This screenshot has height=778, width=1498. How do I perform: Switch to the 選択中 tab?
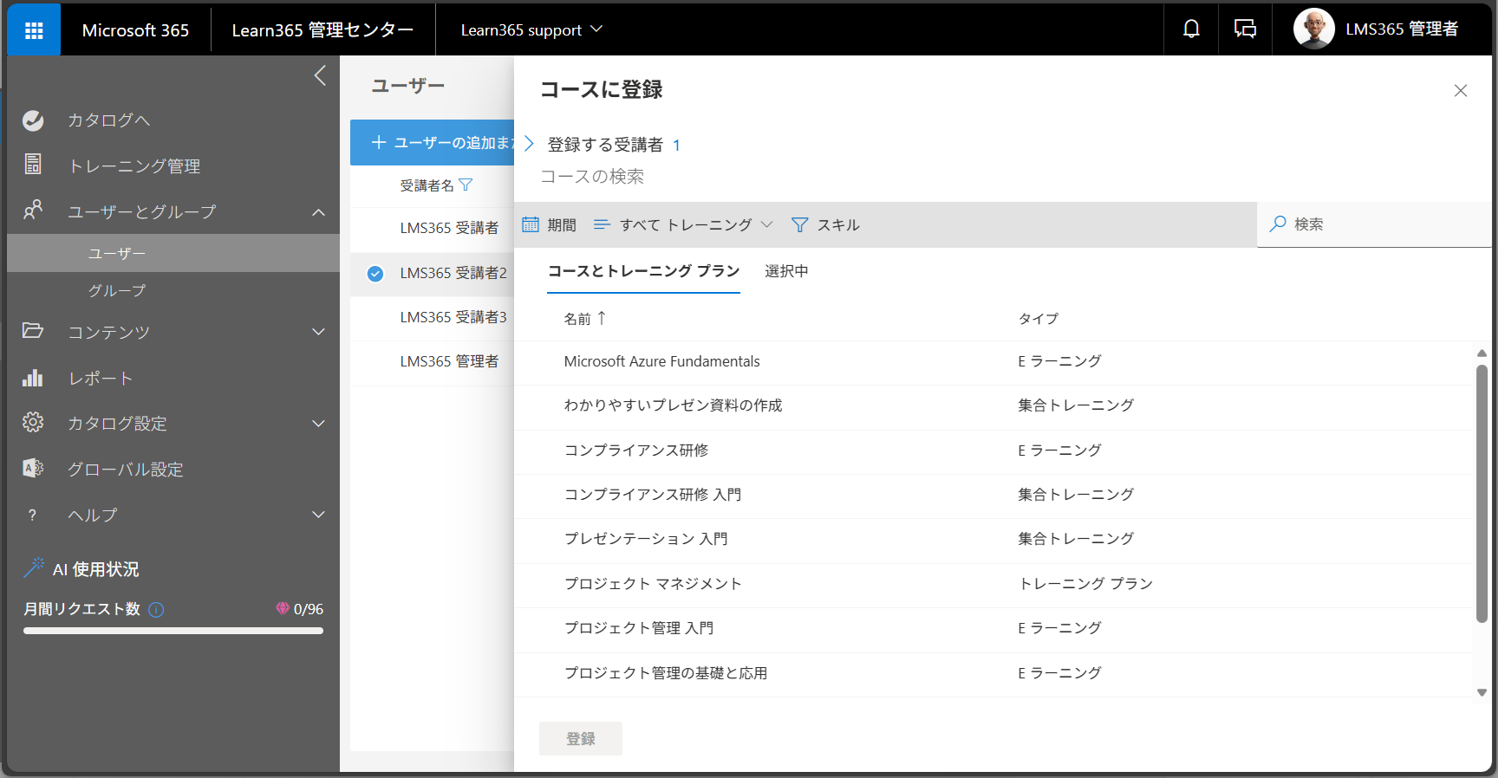(x=786, y=272)
